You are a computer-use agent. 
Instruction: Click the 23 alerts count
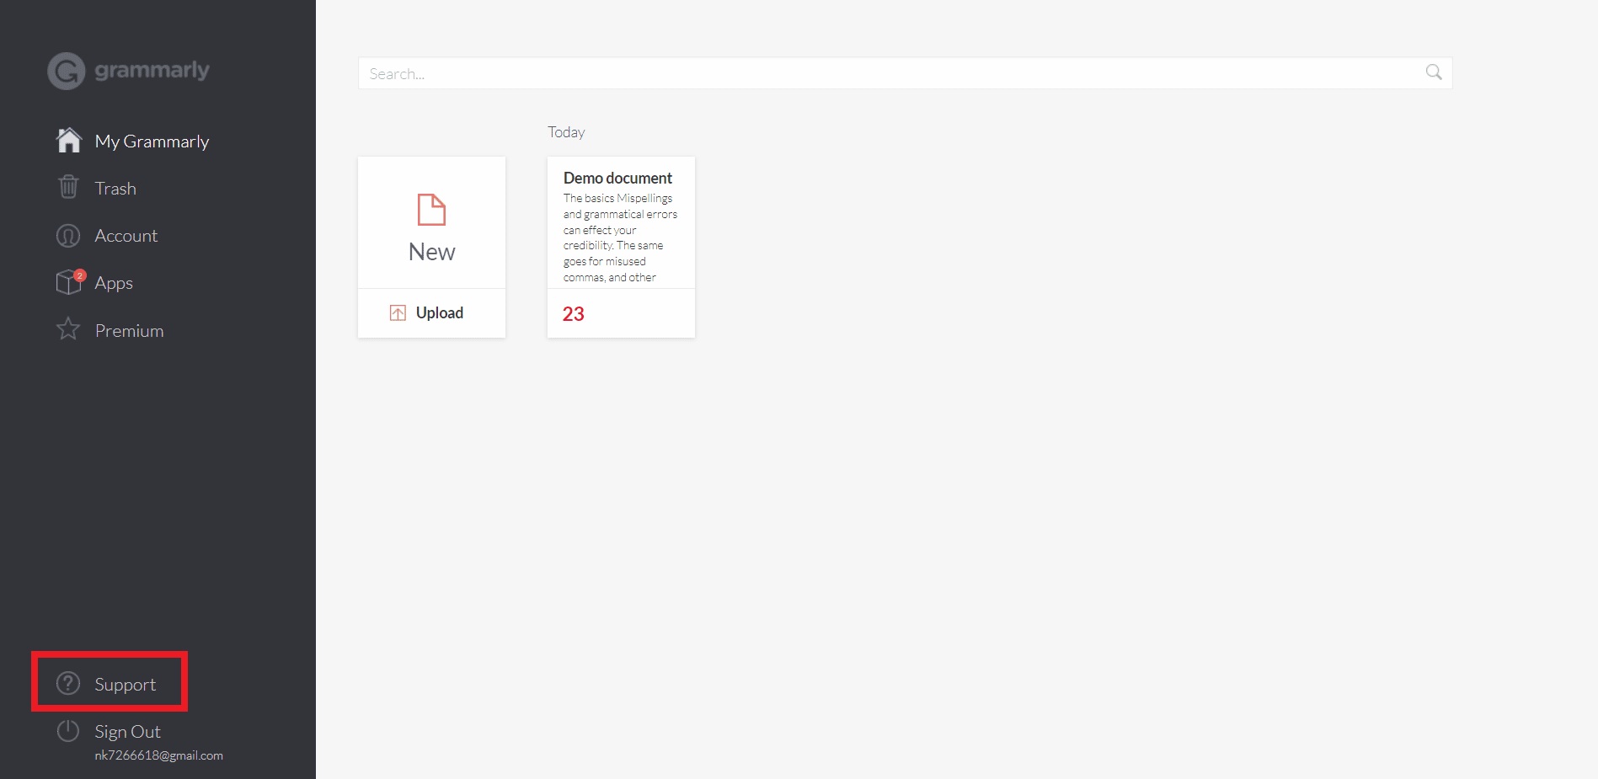point(574,314)
